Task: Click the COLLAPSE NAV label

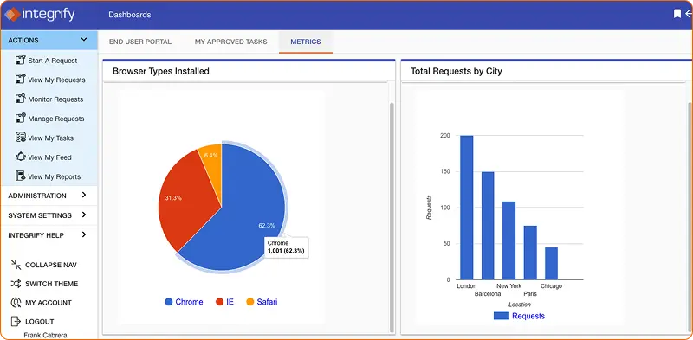Action: pos(51,265)
